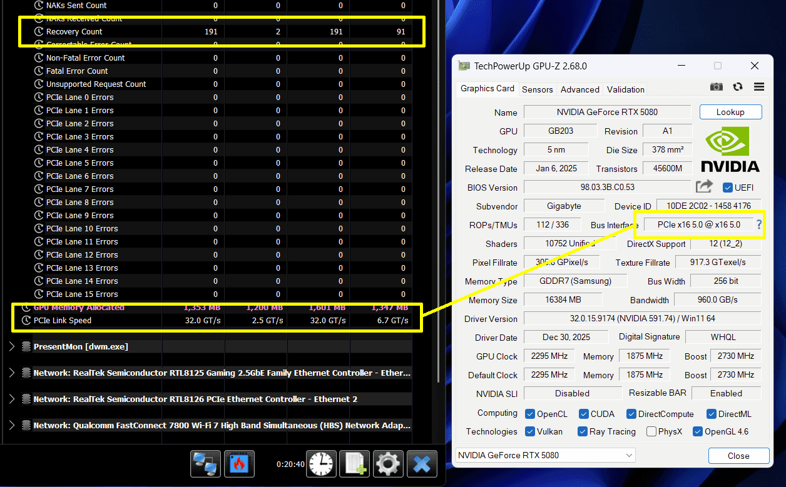This screenshot has height=487, width=786.
Task: Toggle the CUDA checkbox
Action: 583,414
